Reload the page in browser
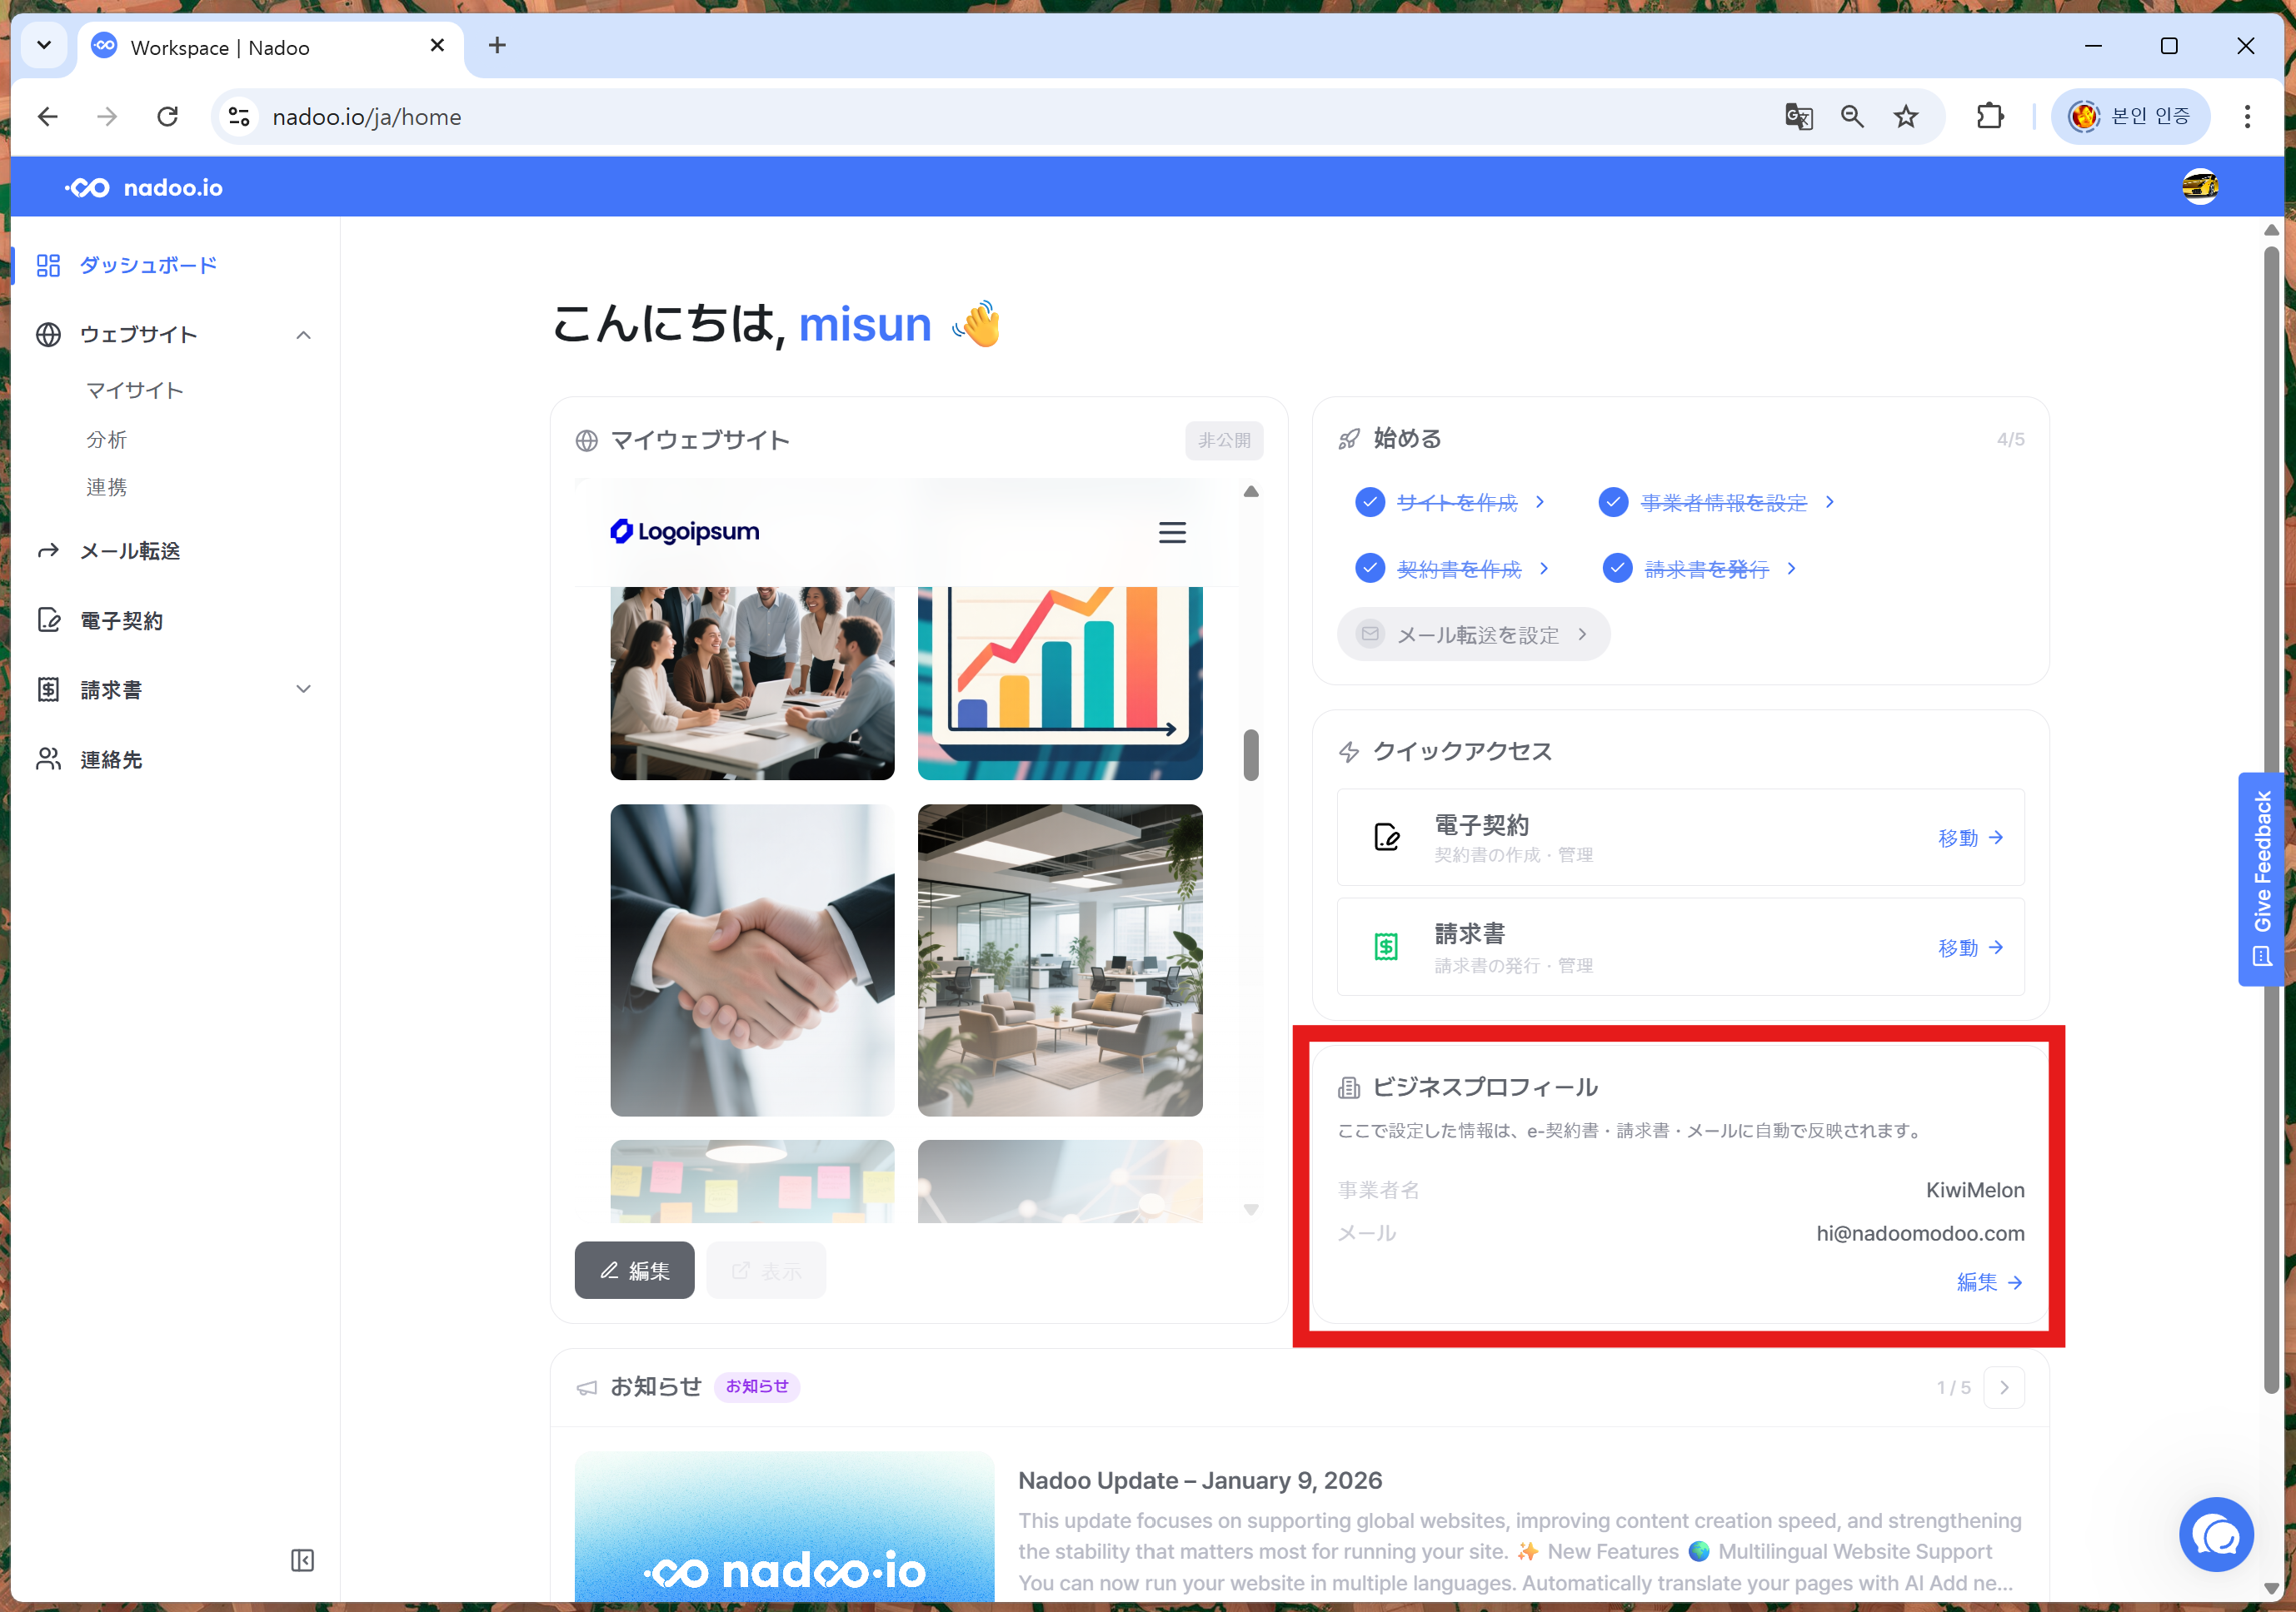The width and height of the screenshot is (2296, 1612). click(167, 117)
